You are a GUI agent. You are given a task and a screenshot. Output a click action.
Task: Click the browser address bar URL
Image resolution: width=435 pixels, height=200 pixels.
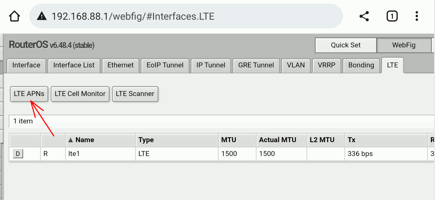pos(132,16)
